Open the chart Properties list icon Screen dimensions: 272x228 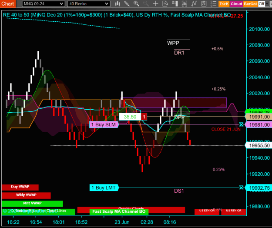[213, 3]
